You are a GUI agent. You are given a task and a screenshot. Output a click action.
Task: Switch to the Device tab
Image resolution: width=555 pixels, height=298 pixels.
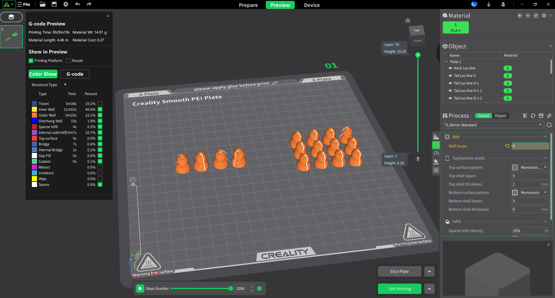click(x=312, y=5)
